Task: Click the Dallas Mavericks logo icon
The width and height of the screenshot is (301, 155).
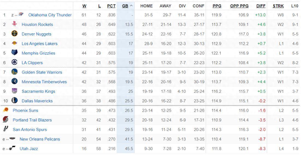Action: (x=14, y=101)
